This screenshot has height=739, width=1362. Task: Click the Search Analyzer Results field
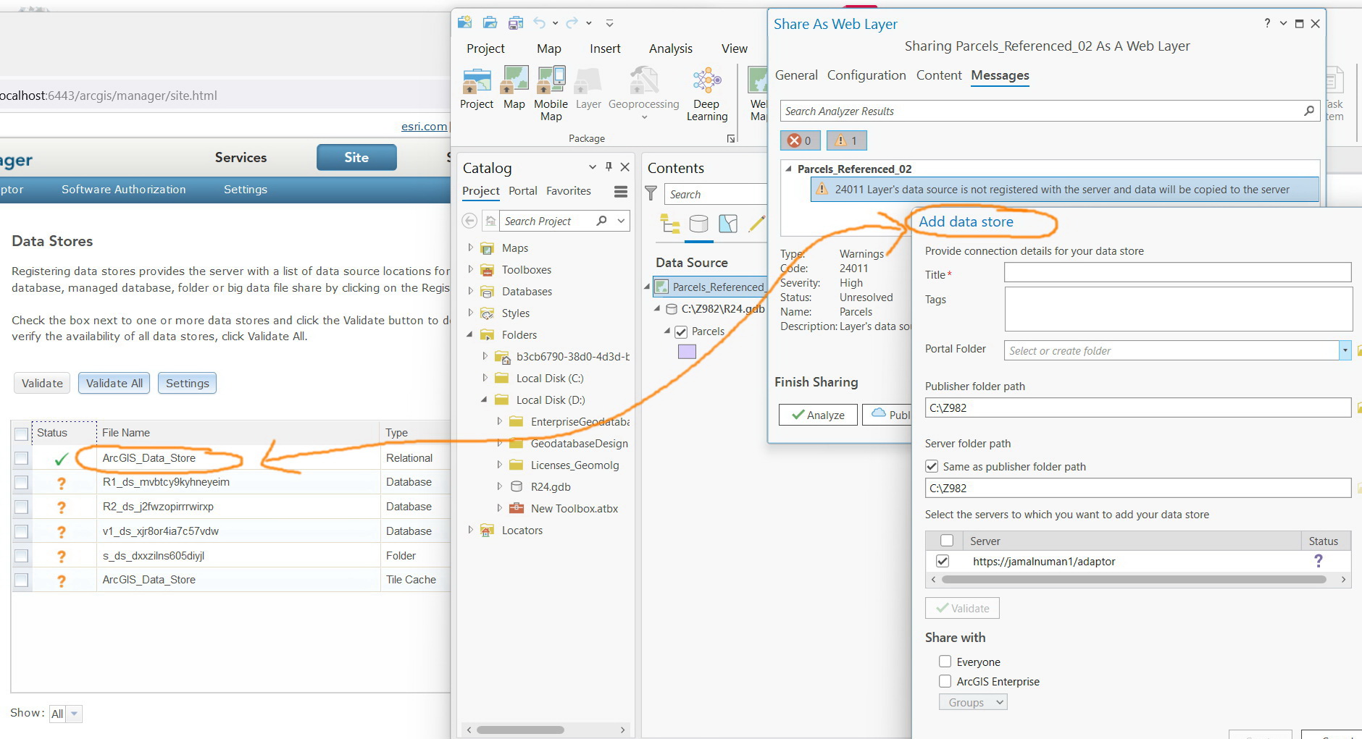click(x=1014, y=111)
